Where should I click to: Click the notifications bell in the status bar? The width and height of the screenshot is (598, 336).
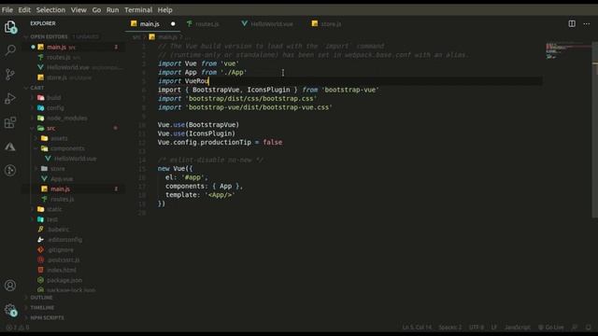coord(589,328)
